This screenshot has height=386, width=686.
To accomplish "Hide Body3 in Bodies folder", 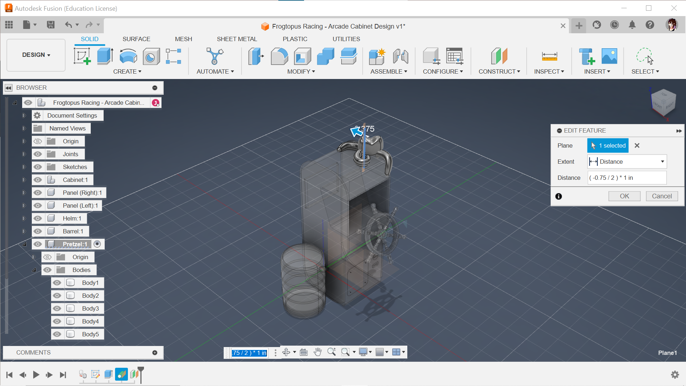I will [x=57, y=308].
